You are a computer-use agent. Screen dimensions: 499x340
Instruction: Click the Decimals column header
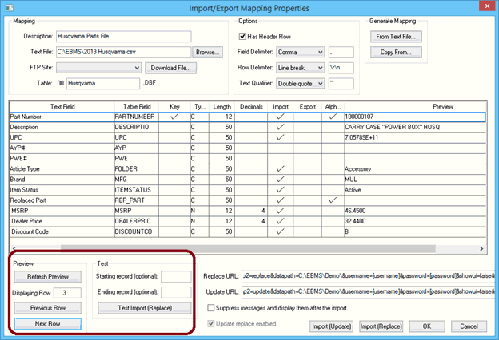pos(251,107)
